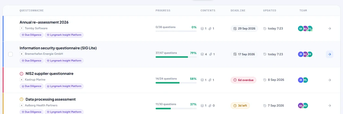Screen dimensions: 343x114
Task: Click 79% progress bar for SIG Lite
Action: pos(176,57)
